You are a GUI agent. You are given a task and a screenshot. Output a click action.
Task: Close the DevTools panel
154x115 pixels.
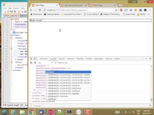tap(150, 58)
